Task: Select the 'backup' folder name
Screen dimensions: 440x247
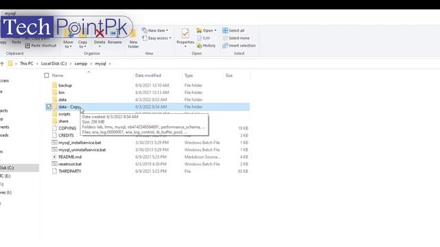Action: click(65, 85)
